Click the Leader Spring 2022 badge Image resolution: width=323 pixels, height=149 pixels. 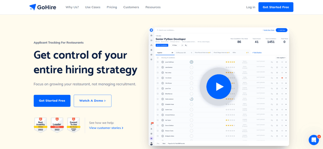57,125
